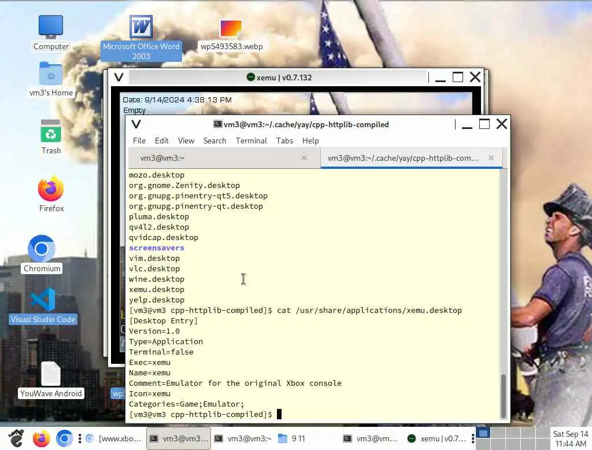Close the xemu window
The image size is (592, 450).
475,77
